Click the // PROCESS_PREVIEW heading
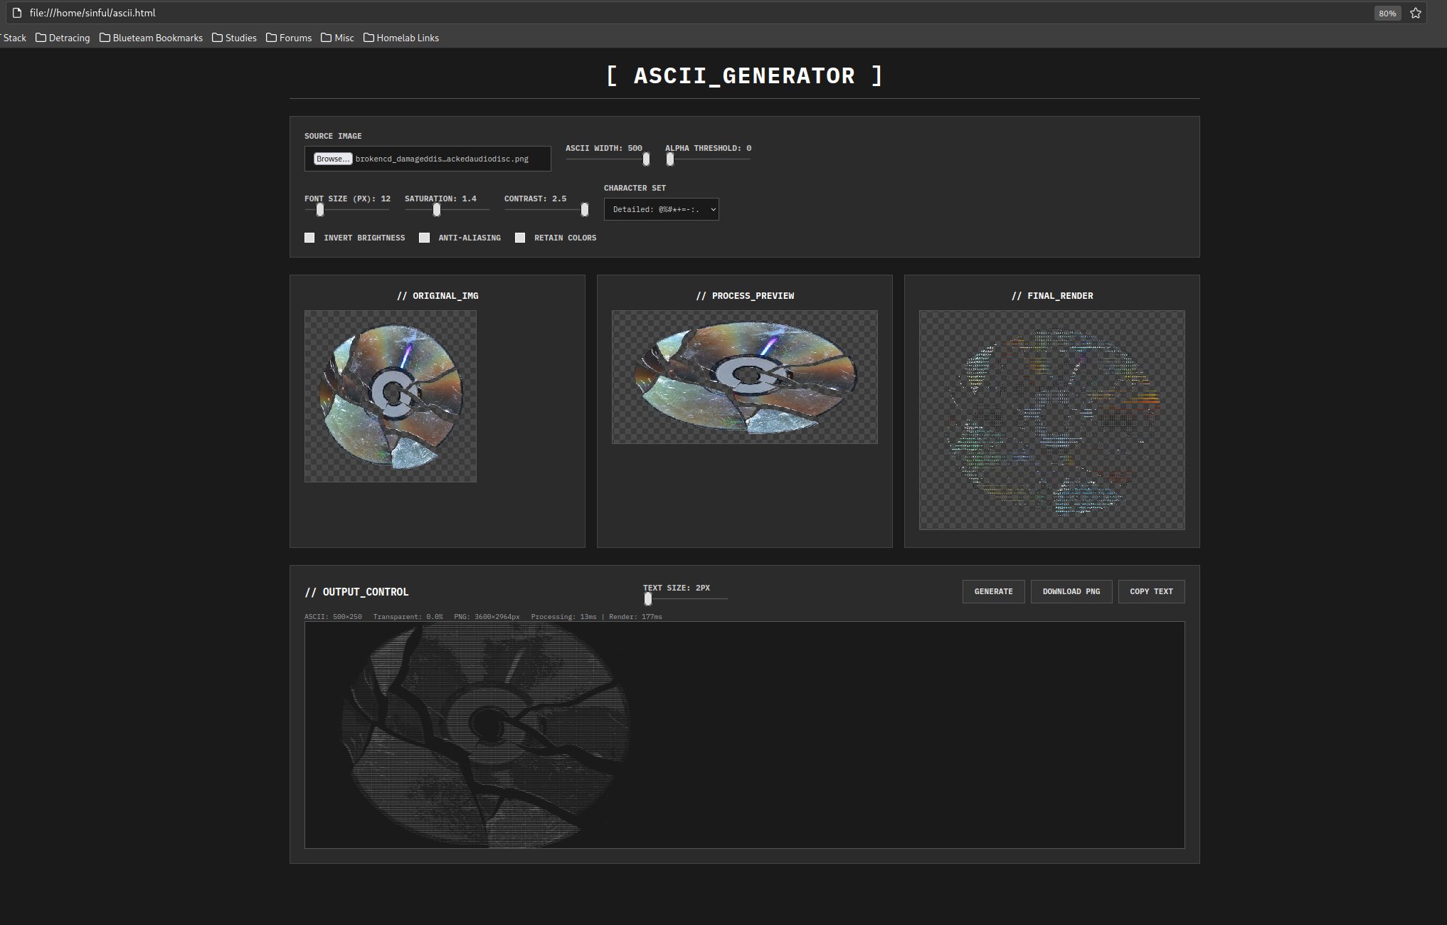The width and height of the screenshot is (1447, 925). 745,295
